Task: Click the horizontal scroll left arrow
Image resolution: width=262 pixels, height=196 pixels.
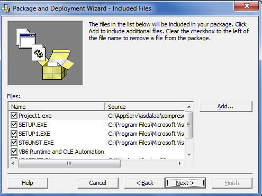Action: tap(13, 163)
